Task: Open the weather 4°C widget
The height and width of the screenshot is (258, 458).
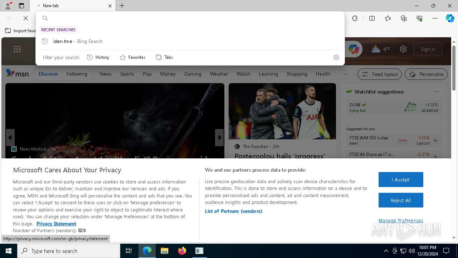Action: point(381,49)
